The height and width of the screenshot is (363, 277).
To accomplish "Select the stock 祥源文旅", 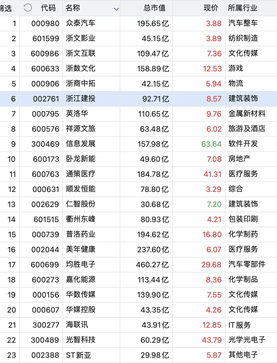I will pos(81,129).
